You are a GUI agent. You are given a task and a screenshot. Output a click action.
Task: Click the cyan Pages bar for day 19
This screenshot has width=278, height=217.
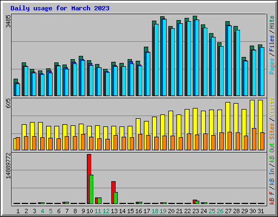165,58
